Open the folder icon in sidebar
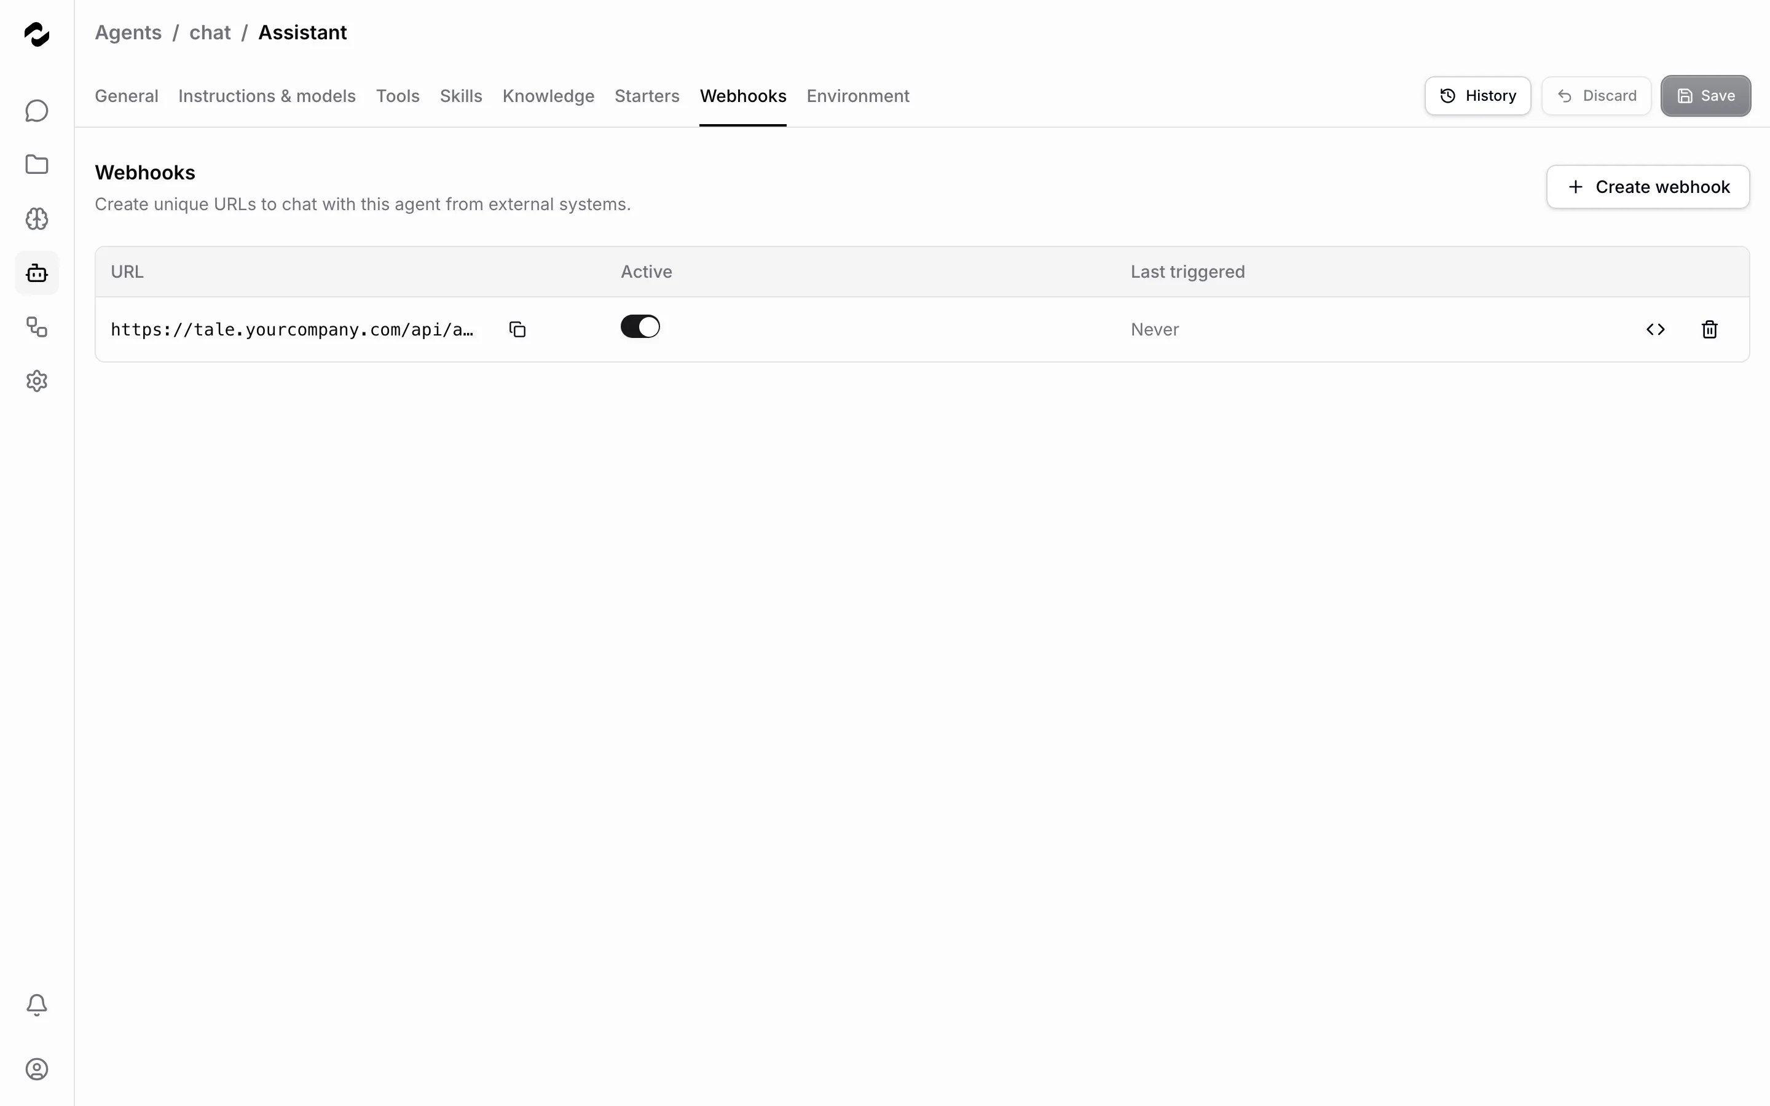The width and height of the screenshot is (1770, 1106). [x=37, y=165]
